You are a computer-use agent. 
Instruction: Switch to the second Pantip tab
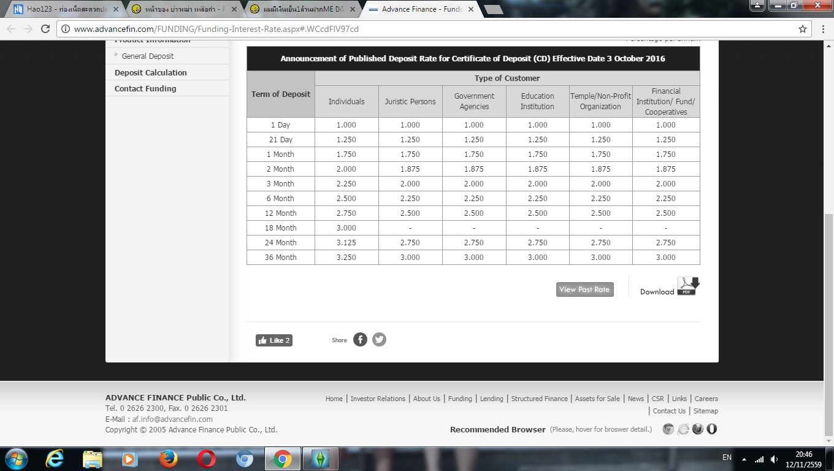click(x=183, y=9)
